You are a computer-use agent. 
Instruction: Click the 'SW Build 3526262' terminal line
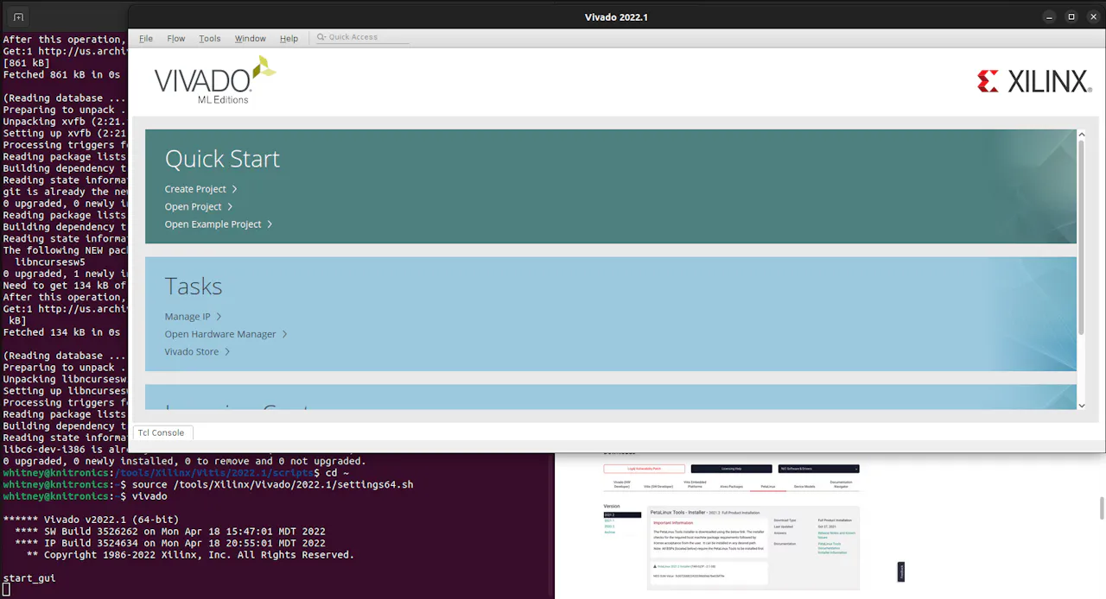coord(169,532)
